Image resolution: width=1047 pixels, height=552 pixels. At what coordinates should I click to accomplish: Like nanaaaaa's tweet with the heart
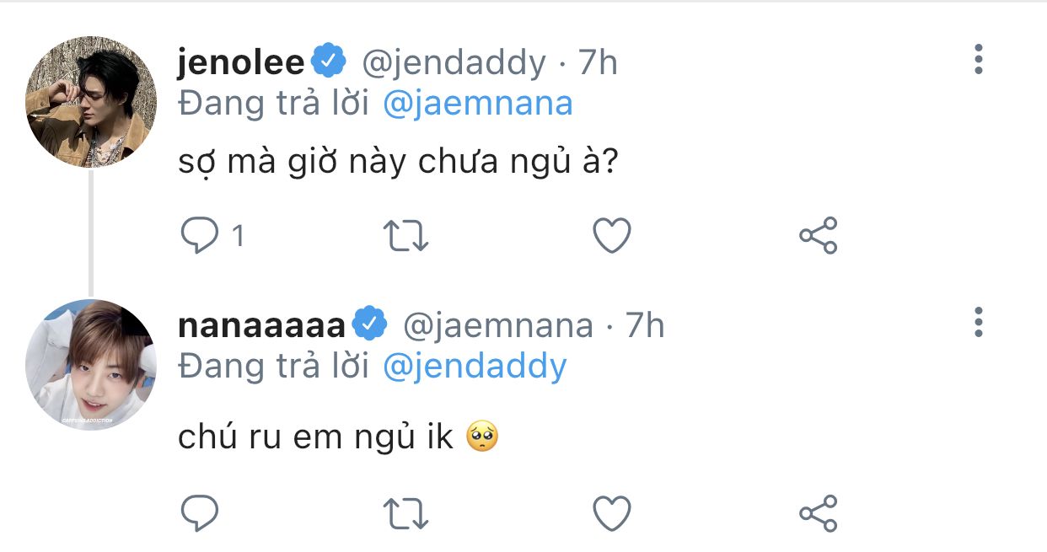point(612,512)
